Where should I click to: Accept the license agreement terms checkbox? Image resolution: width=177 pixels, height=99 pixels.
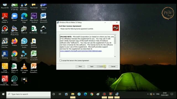point(61,61)
